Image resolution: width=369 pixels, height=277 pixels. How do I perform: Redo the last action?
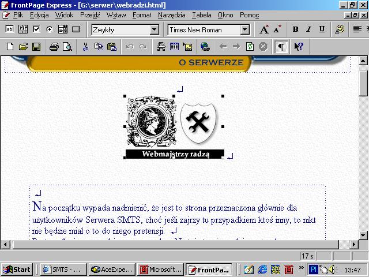143,47
